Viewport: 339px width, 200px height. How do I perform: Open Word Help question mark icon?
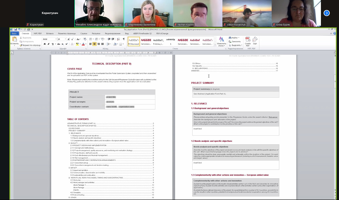click(x=334, y=33)
